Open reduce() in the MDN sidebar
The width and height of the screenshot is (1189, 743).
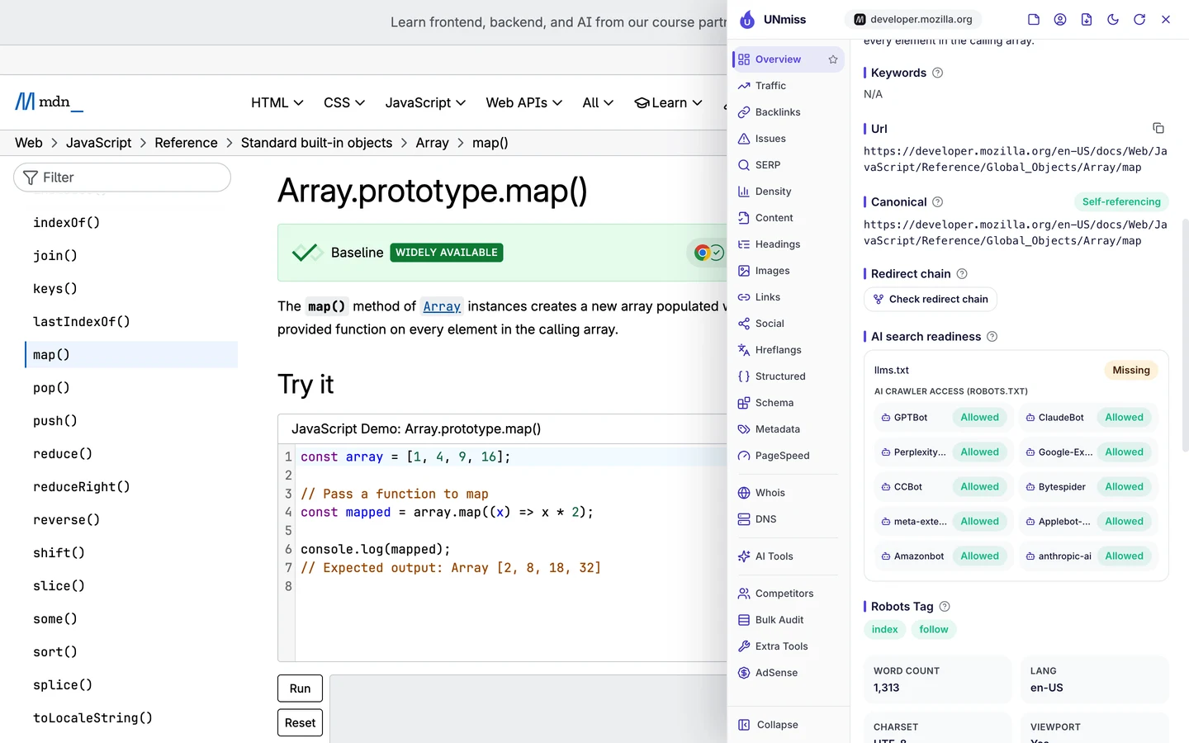pyautogui.click(x=63, y=454)
